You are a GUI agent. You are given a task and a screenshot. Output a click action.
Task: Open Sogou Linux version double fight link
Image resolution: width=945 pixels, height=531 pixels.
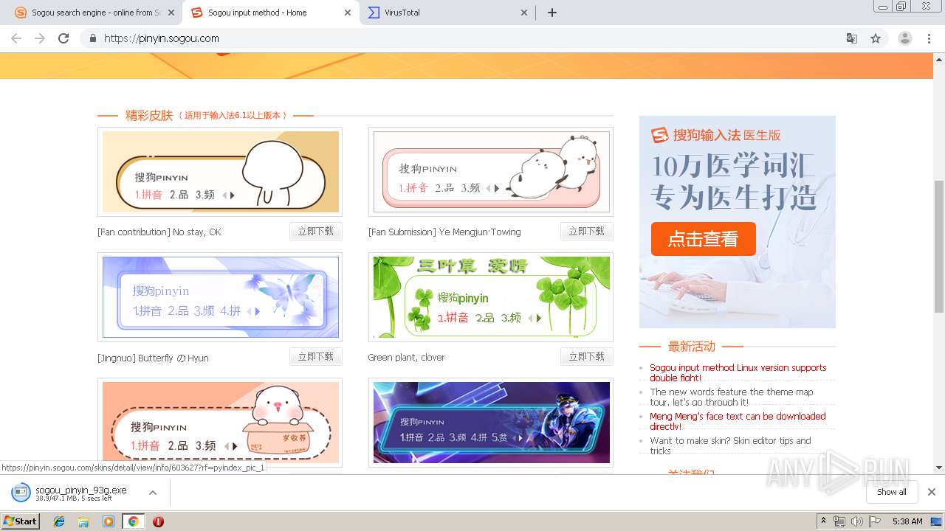(x=738, y=372)
